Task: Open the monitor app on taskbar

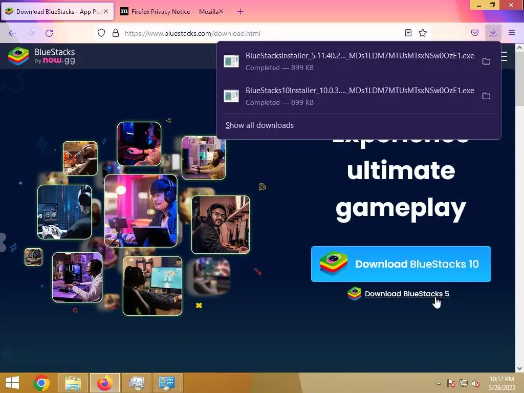Action: click(x=136, y=383)
